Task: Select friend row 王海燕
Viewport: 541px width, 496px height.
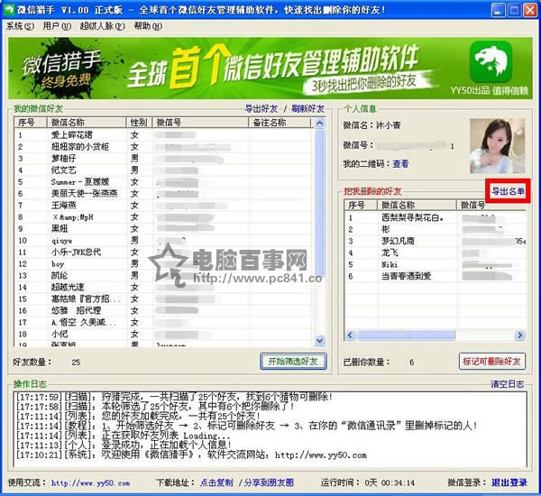Action: pos(163,205)
